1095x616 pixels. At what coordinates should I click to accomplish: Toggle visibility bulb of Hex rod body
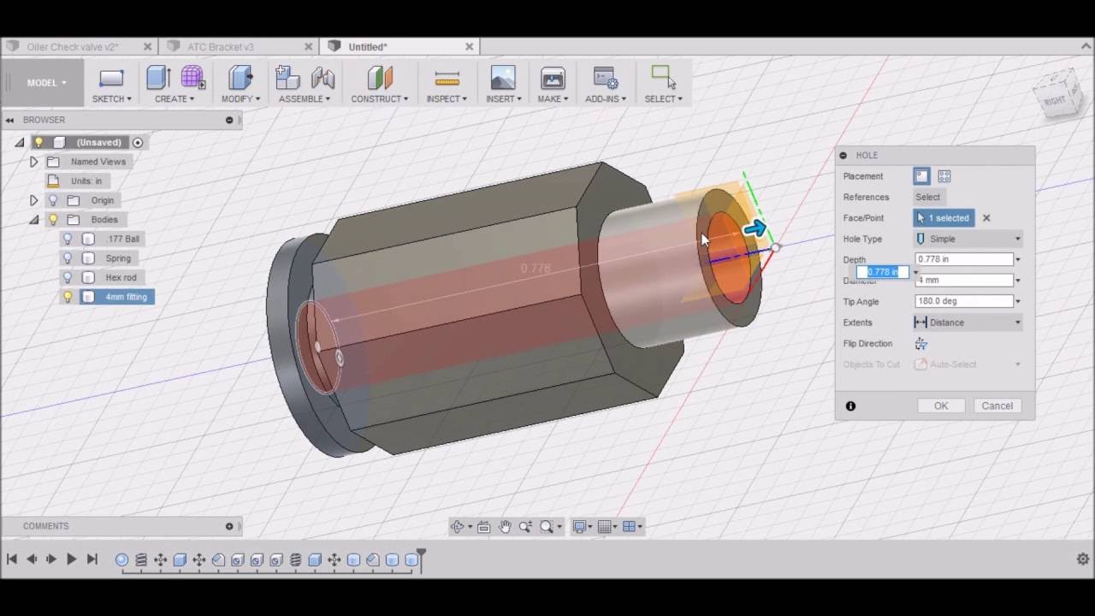point(68,277)
